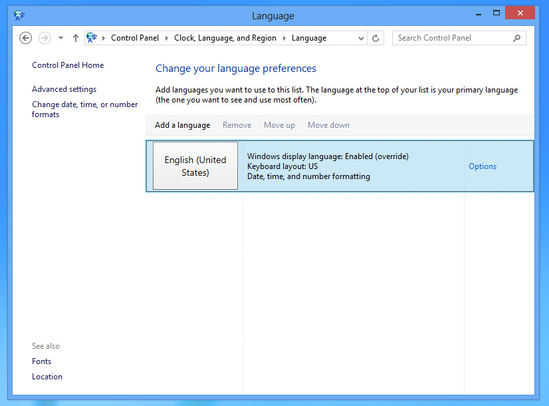Viewport: 549px width, 406px height.
Task: Click the Windows display language status text
Action: pos(328,156)
